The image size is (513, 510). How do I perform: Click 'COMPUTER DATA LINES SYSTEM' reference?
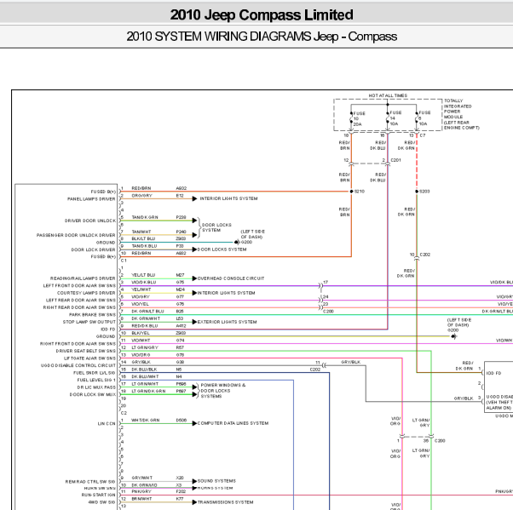click(233, 423)
